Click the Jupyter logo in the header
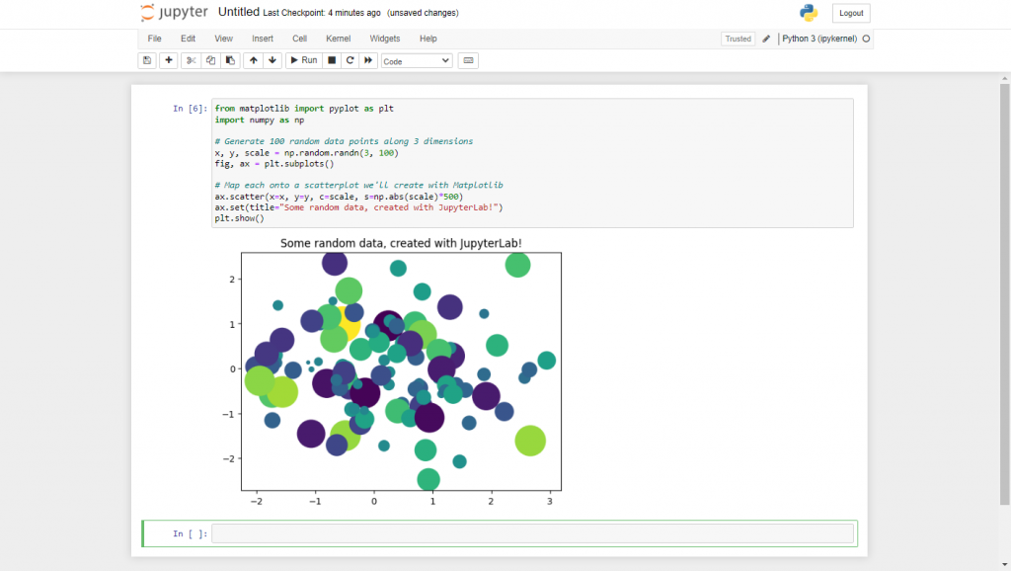The height and width of the screenshot is (571, 1011). click(176, 13)
